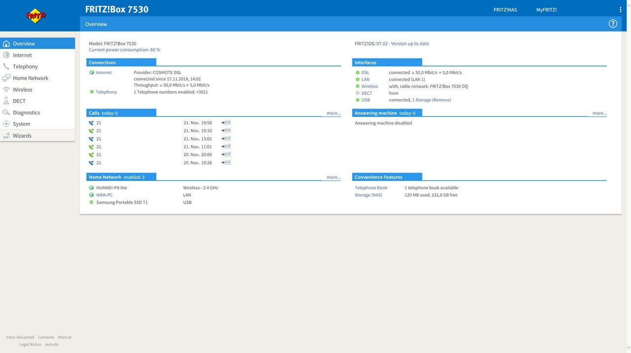Open the three-dot options menu
The image size is (631, 353).
[x=620, y=9]
